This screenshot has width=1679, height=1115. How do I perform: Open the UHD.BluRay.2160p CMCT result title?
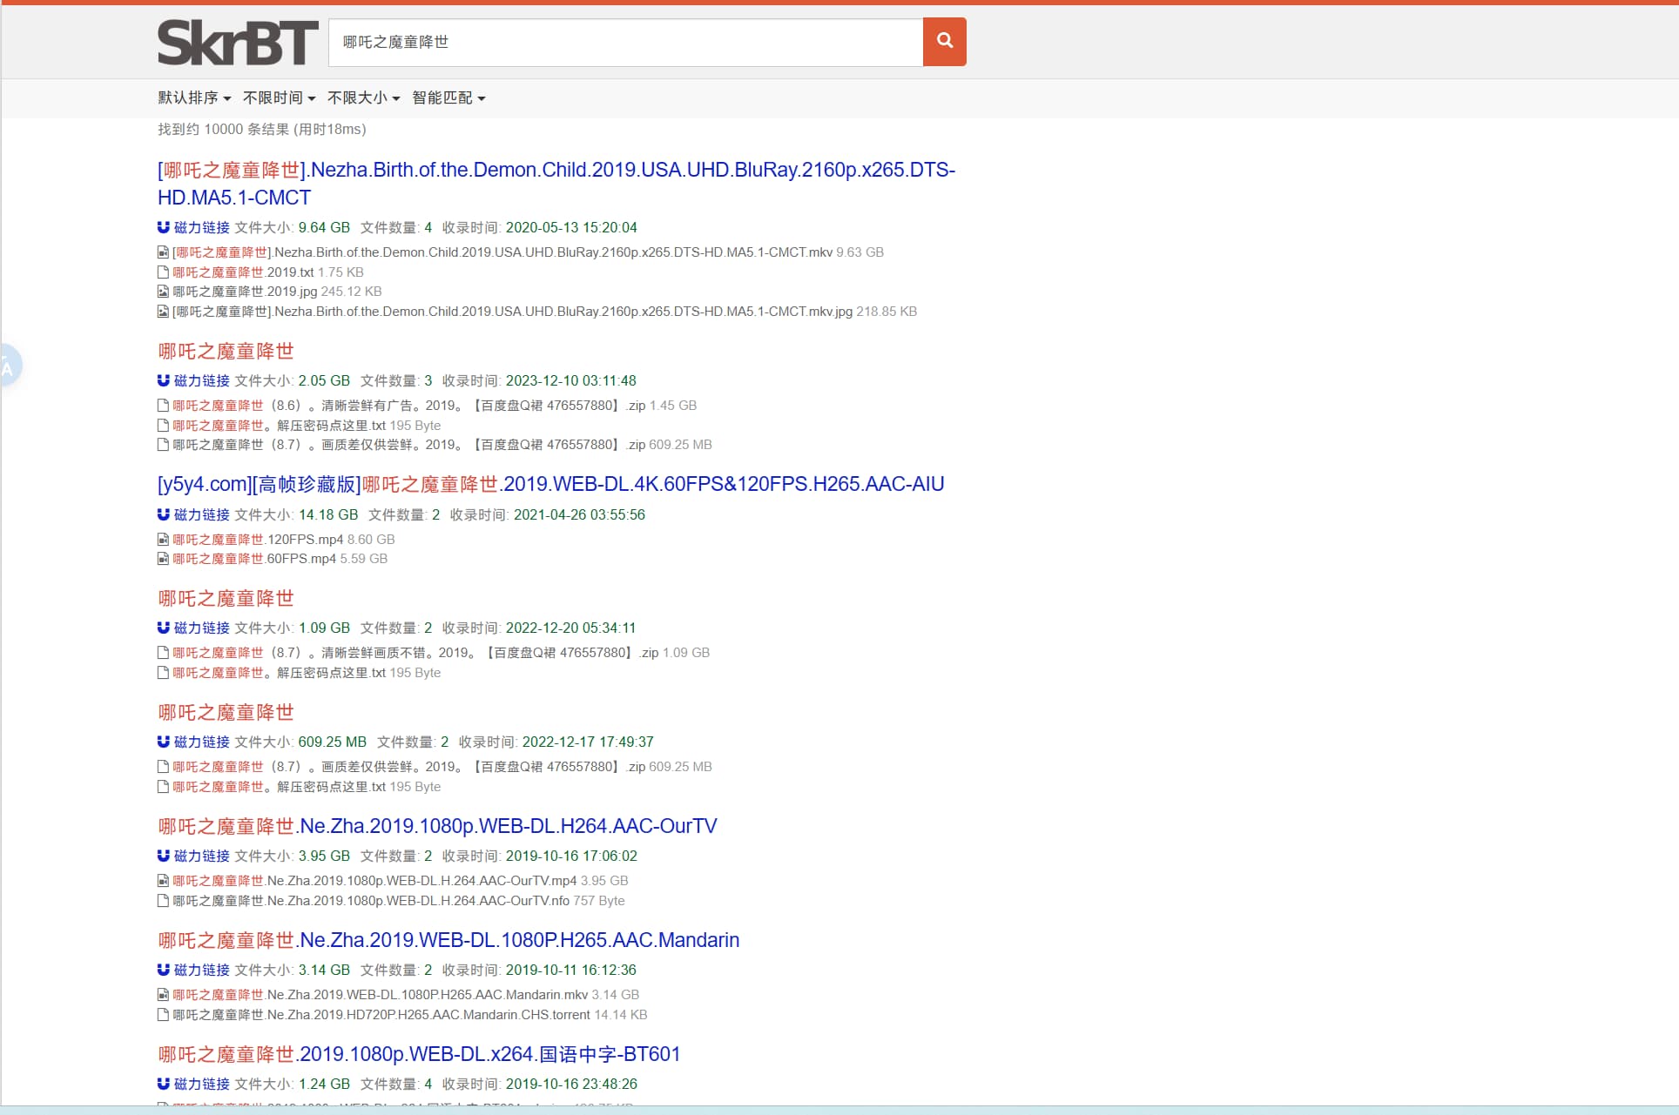point(556,184)
